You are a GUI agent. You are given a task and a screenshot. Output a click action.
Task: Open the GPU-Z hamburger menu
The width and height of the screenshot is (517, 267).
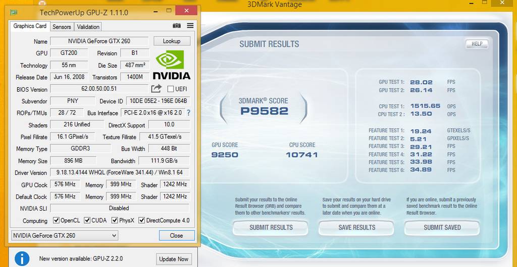[190, 26]
